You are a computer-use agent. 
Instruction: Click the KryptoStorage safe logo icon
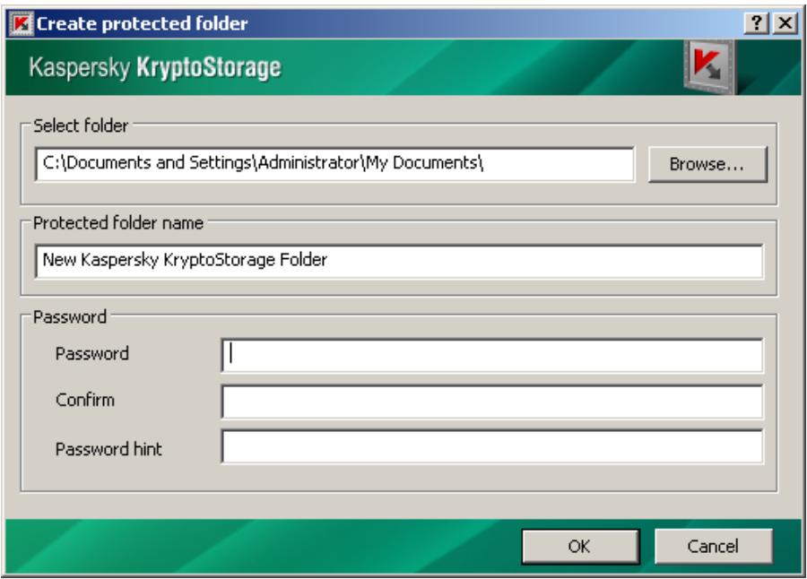coord(709,67)
